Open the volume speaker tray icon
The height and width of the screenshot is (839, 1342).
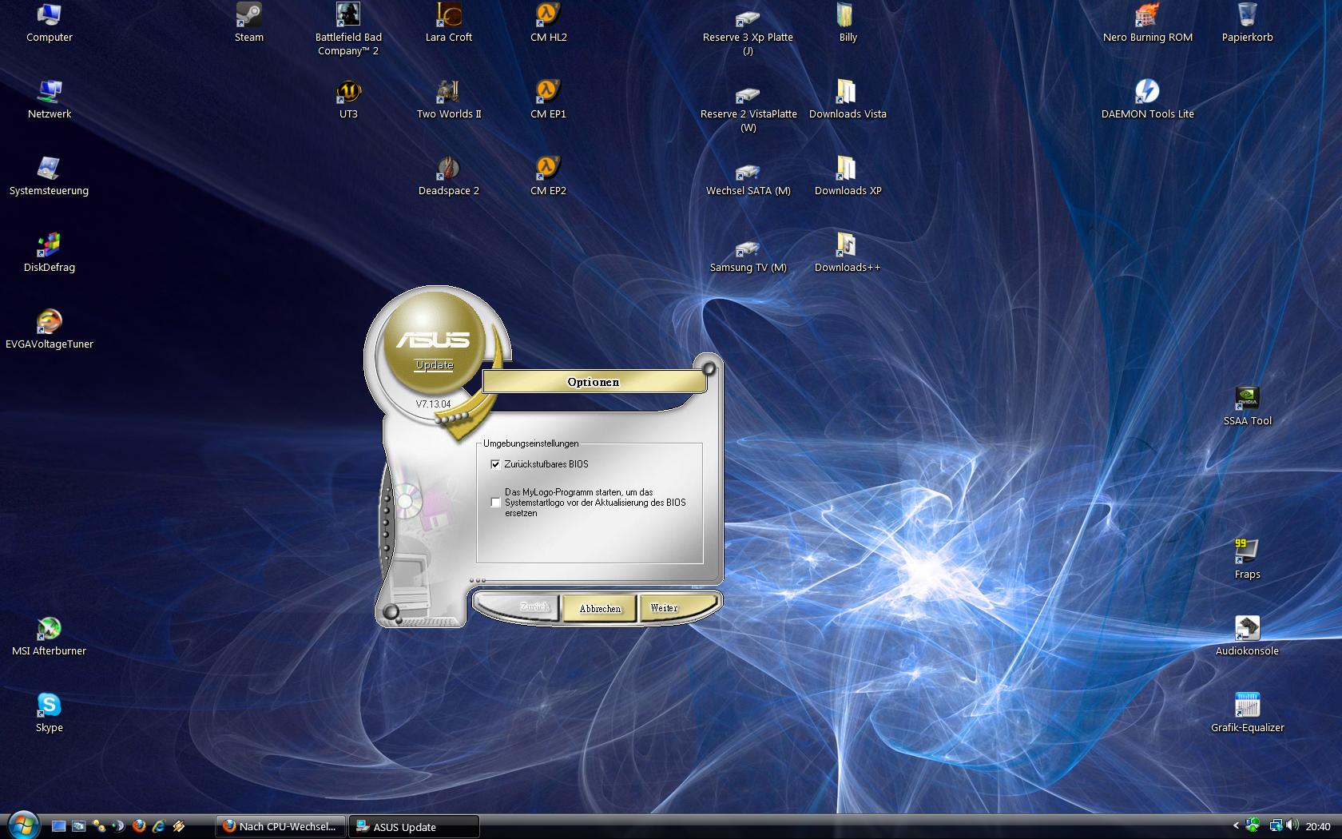point(1292,825)
